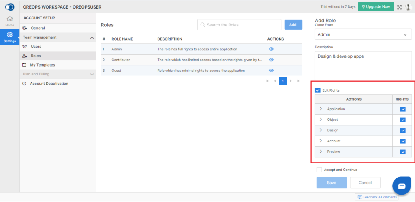415x202 pixels.
Task: Toggle fullscreen expand icon in header
Action: click(399, 7)
